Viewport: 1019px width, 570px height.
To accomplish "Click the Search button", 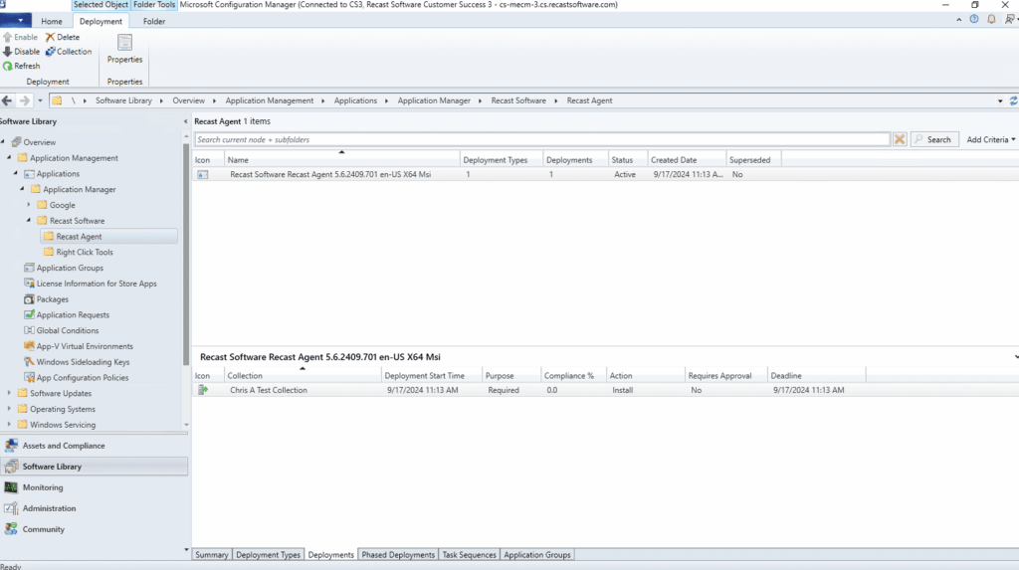I will tap(934, 140).
